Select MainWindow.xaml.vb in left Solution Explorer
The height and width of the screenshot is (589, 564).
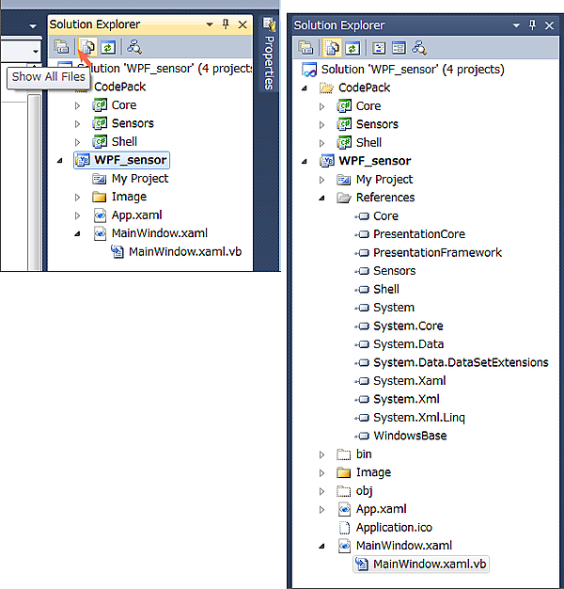[185, 251]
